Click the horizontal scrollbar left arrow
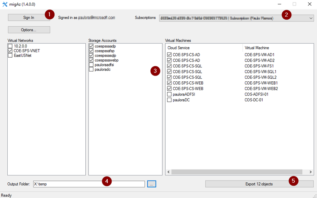The width and height of the screenshot is (317, 198). (169, 172)
